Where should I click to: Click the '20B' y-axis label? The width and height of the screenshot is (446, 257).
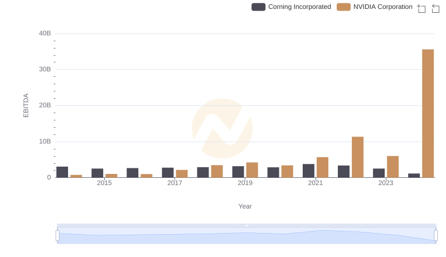[x=45, y=105]
